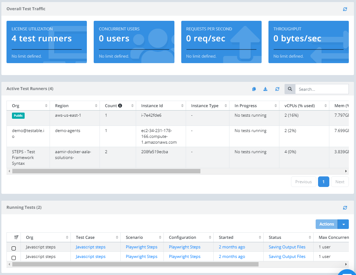This screenshot has width=356, height=275.
Task: Click '2 months ago' link in second row
Action: (232, 257)
